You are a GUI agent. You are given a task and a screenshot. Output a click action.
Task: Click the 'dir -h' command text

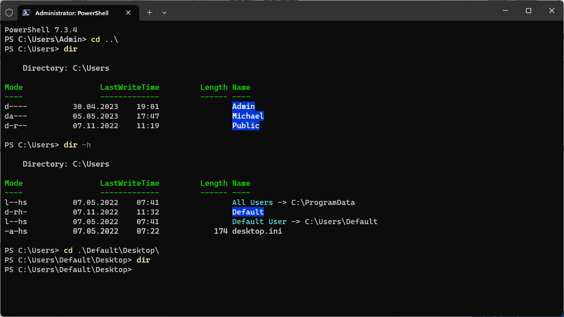(x=77, y=145)
